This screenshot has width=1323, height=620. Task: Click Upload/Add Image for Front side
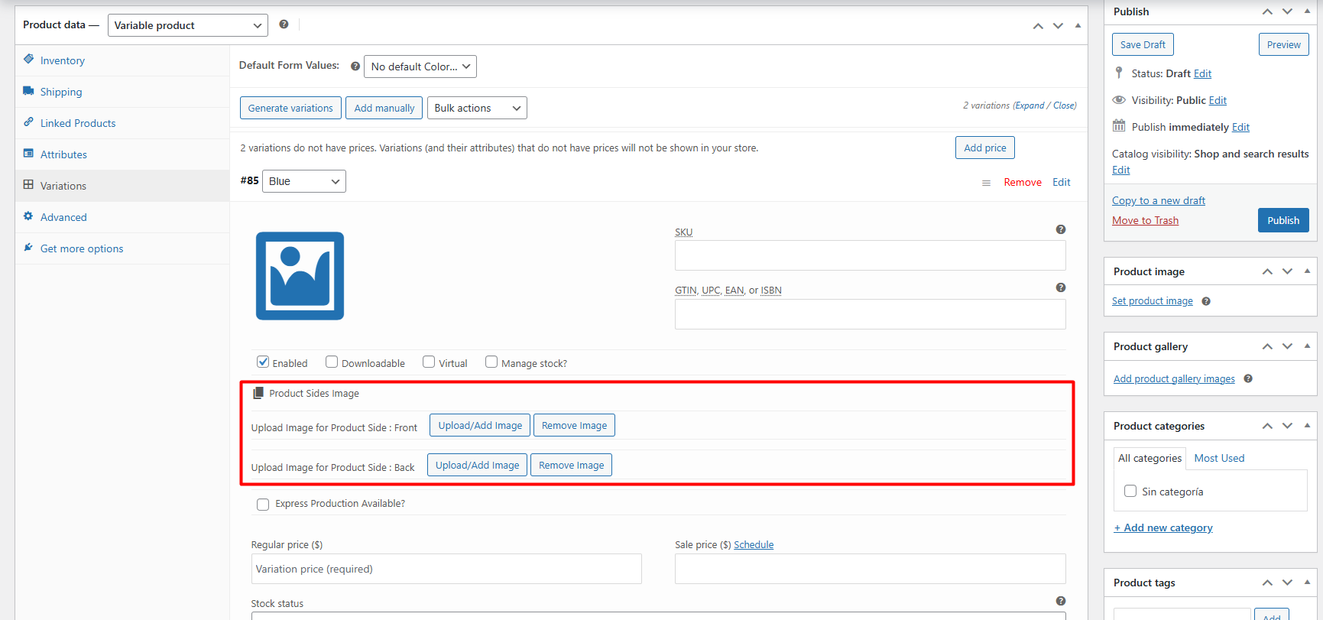pyautogui.click(x=479, y=425)
